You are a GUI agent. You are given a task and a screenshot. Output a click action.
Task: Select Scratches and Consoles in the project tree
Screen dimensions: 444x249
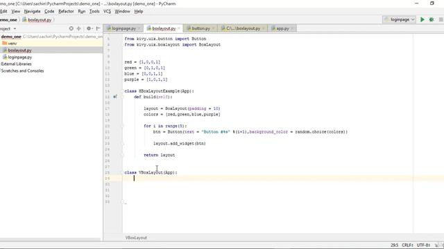[x=22, y=71]
